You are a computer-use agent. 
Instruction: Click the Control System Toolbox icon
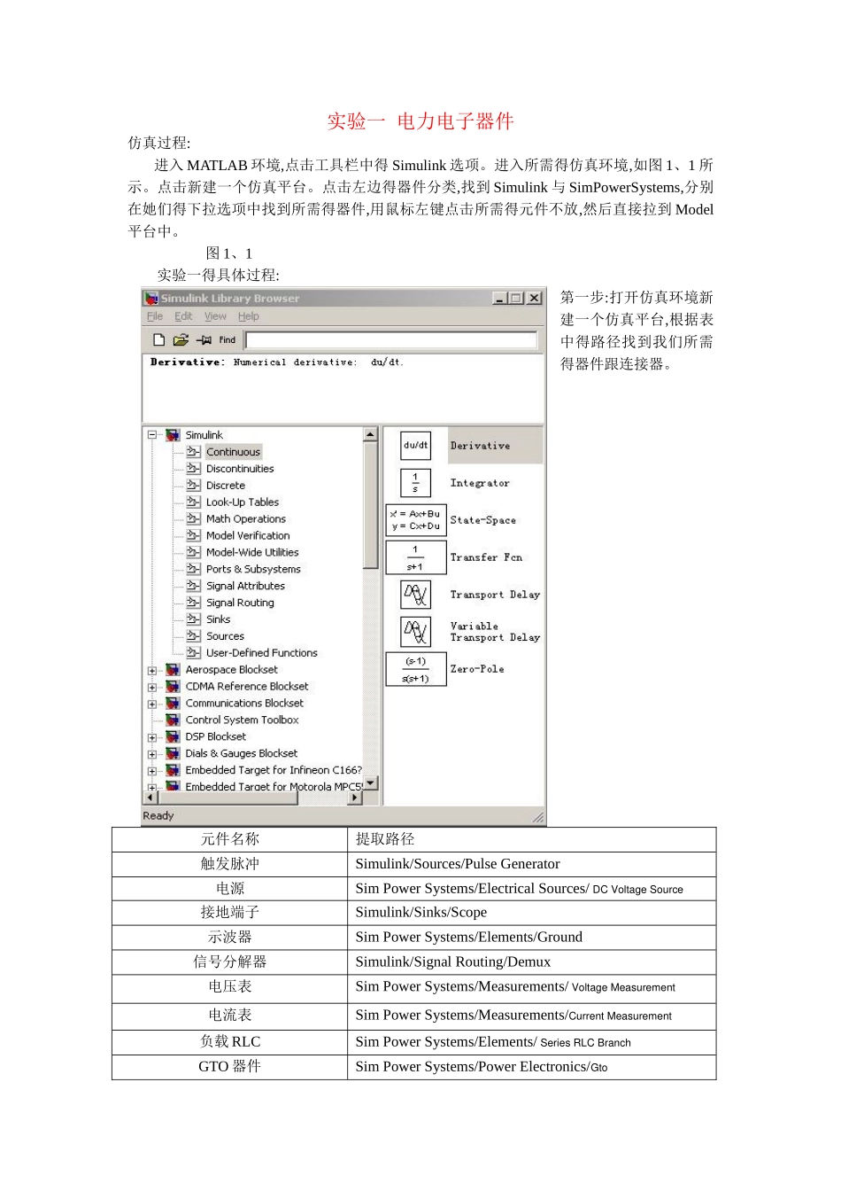coord(173,720)
